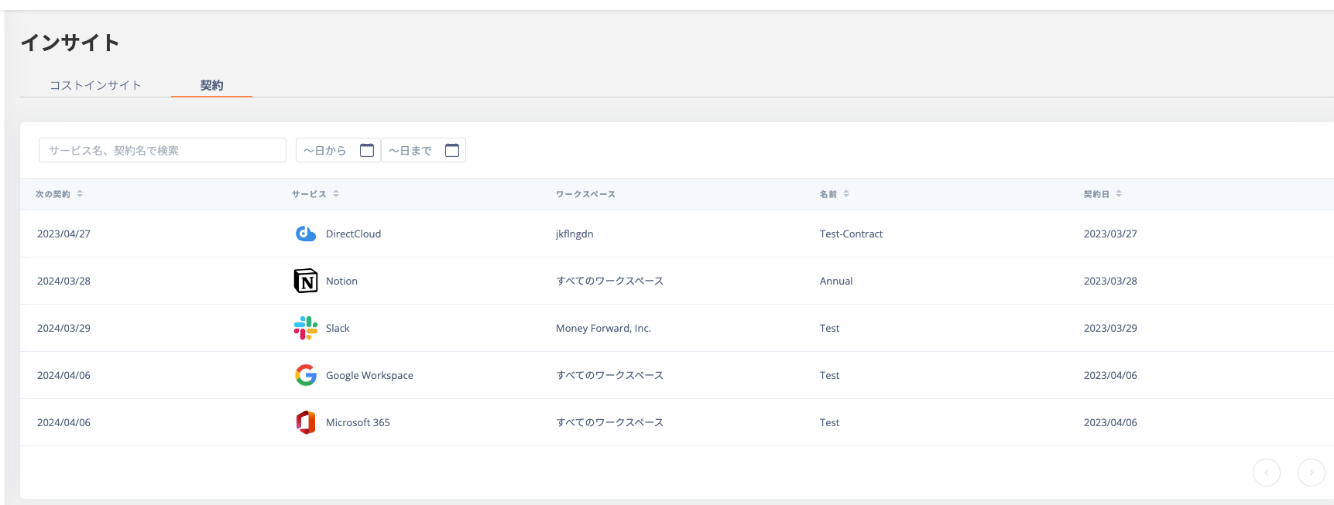Sort by 名前 column

click(x=846, y=193)
